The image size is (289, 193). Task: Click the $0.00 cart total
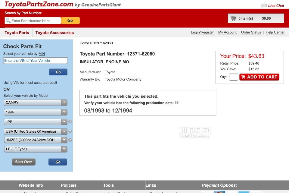266,18
